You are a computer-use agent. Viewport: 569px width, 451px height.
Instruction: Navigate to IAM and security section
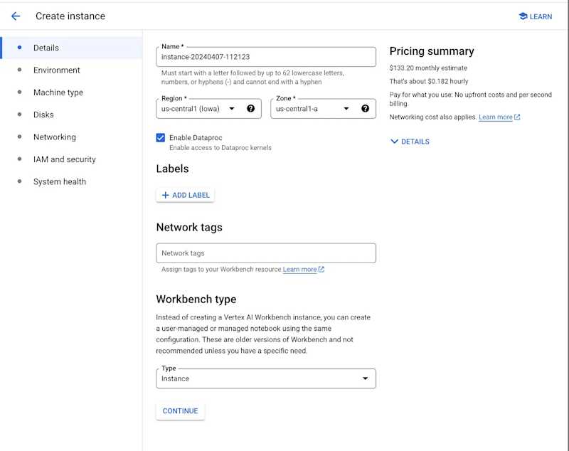pos(65,159)
